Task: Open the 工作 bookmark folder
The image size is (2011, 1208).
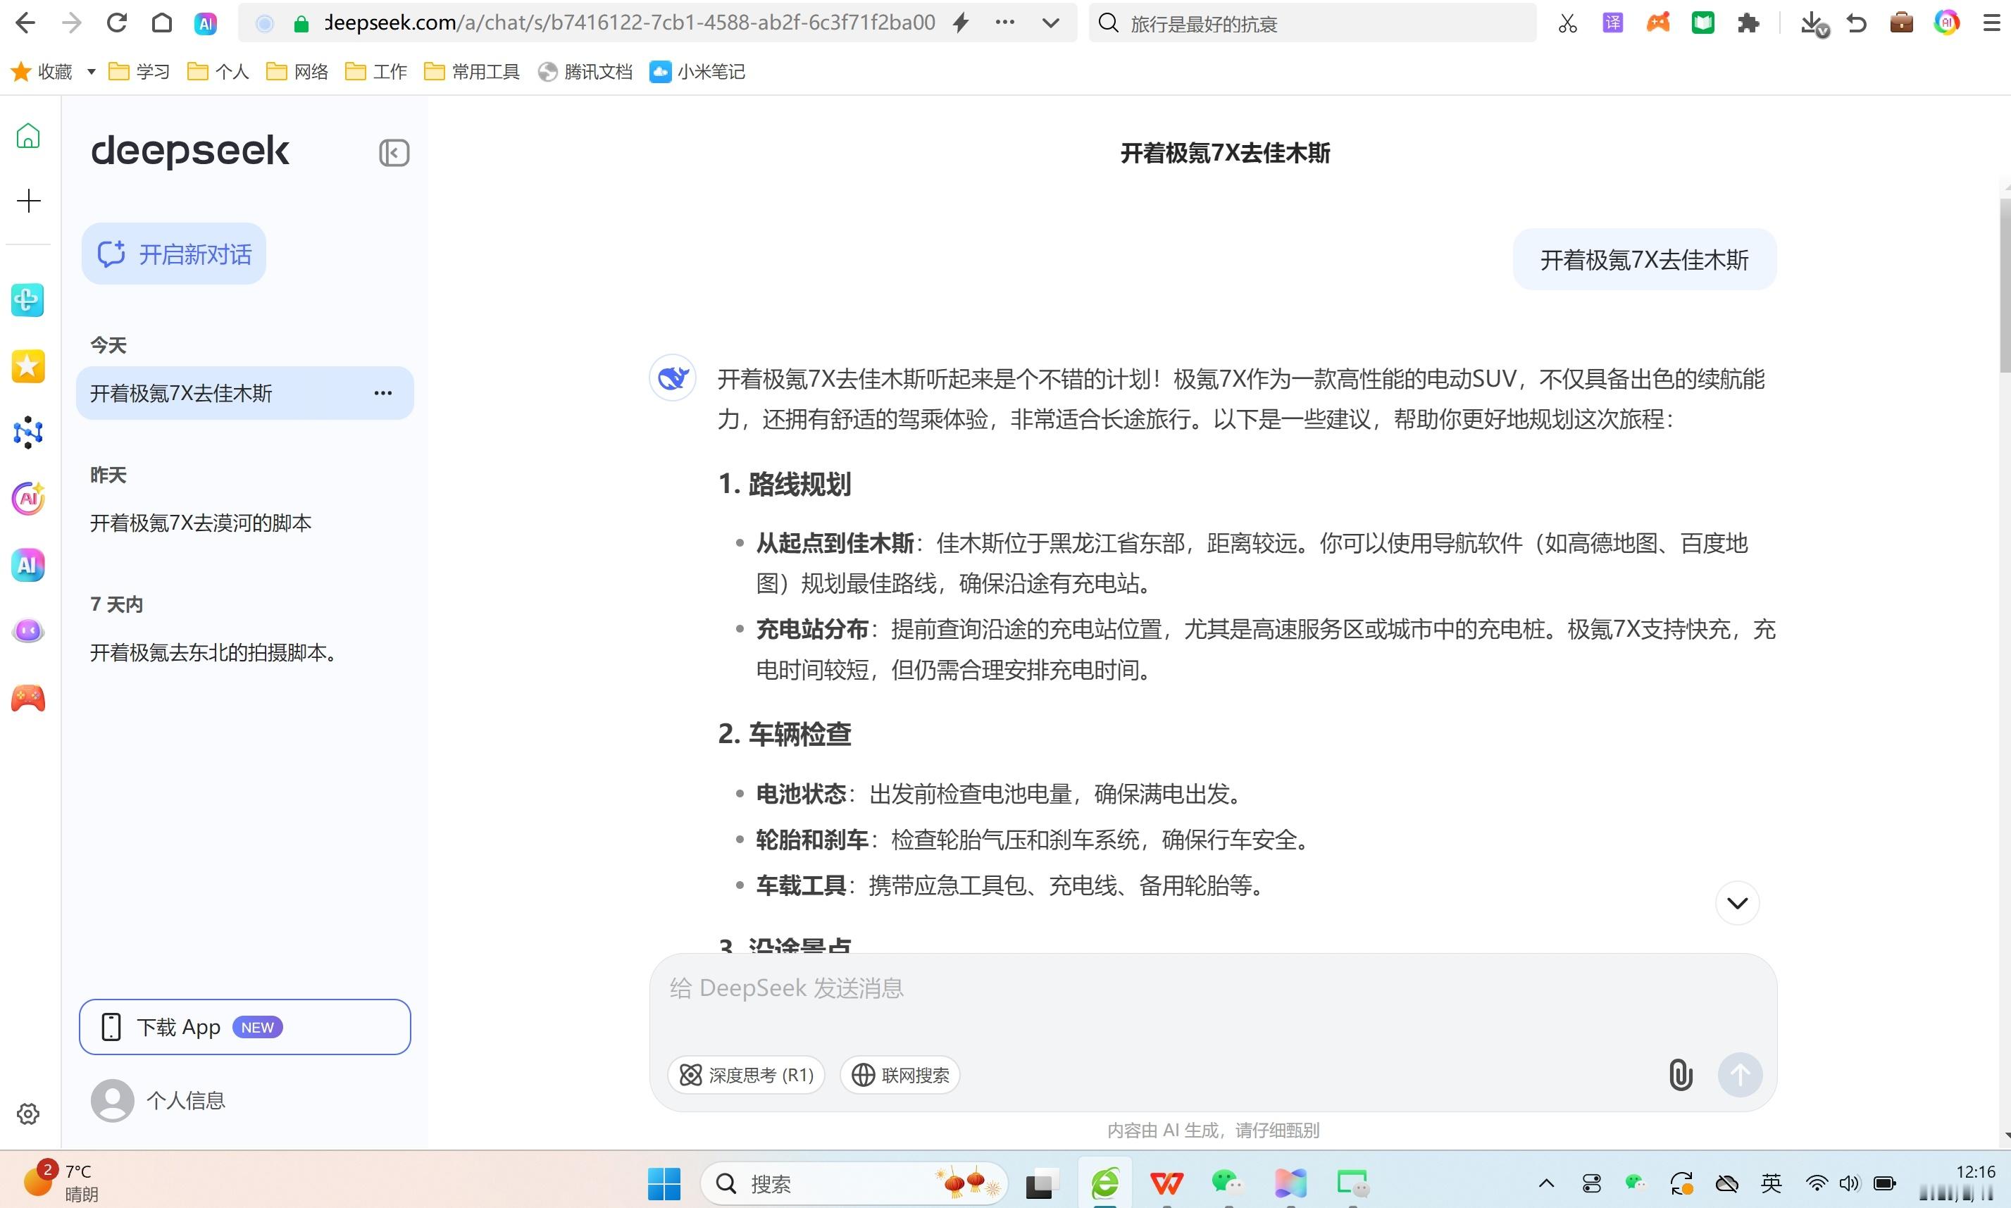Action: click(376, 72)
